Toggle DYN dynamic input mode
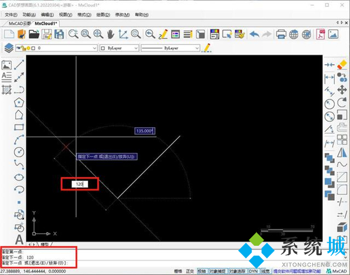The height and width of the screenshot is (275, 350). (253, 271)
